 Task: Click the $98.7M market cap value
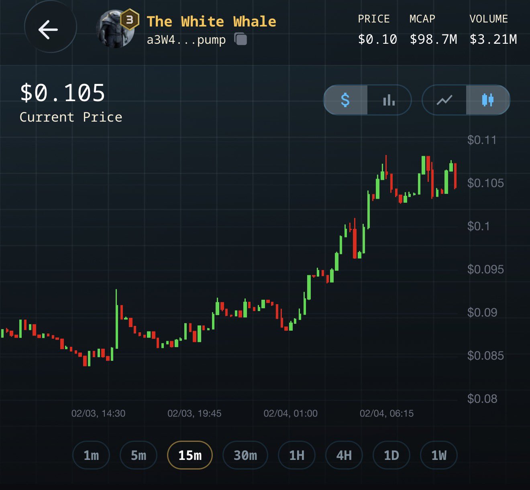coord(433,39)
